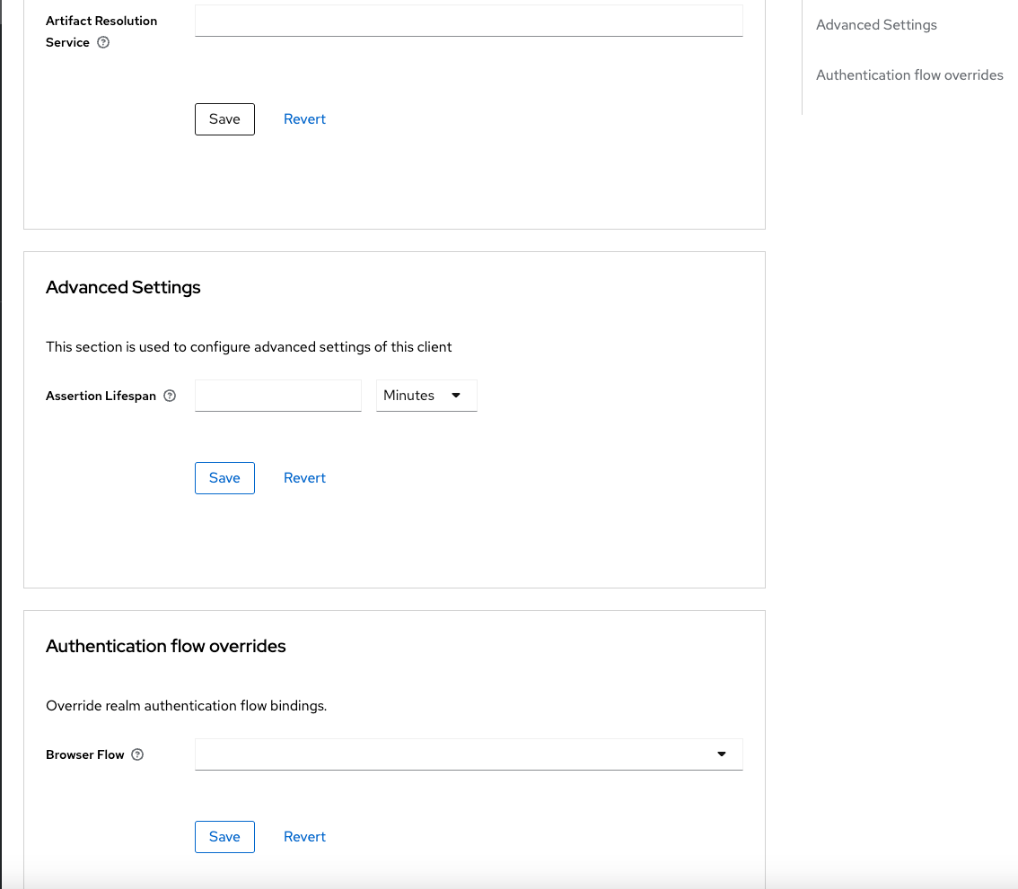Image resolution: width=1018 pixels, height=889 pixels.
Task: Jump to Advanced Settings in side navigation
Action: pos(876,25)
